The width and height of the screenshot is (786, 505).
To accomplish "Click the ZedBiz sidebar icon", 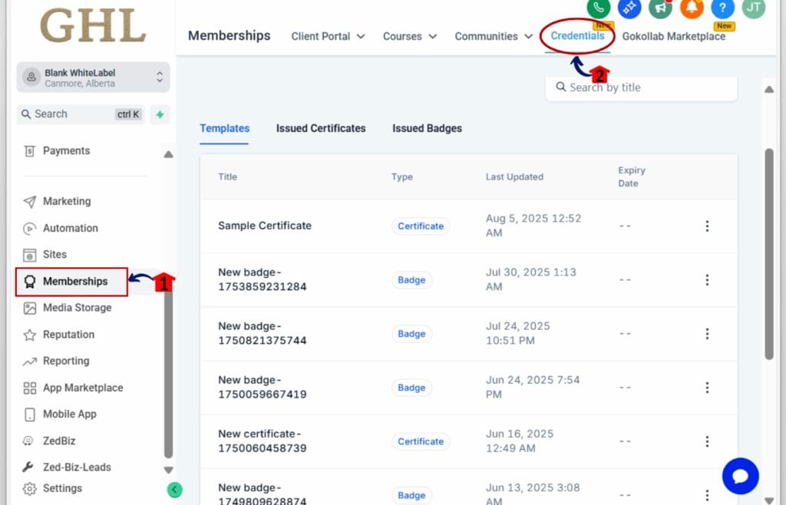I will [x=28, y=441].
